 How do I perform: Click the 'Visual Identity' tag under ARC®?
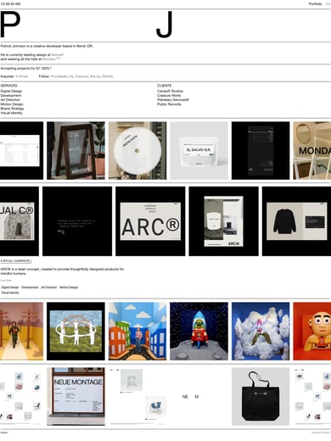(10, 293)
